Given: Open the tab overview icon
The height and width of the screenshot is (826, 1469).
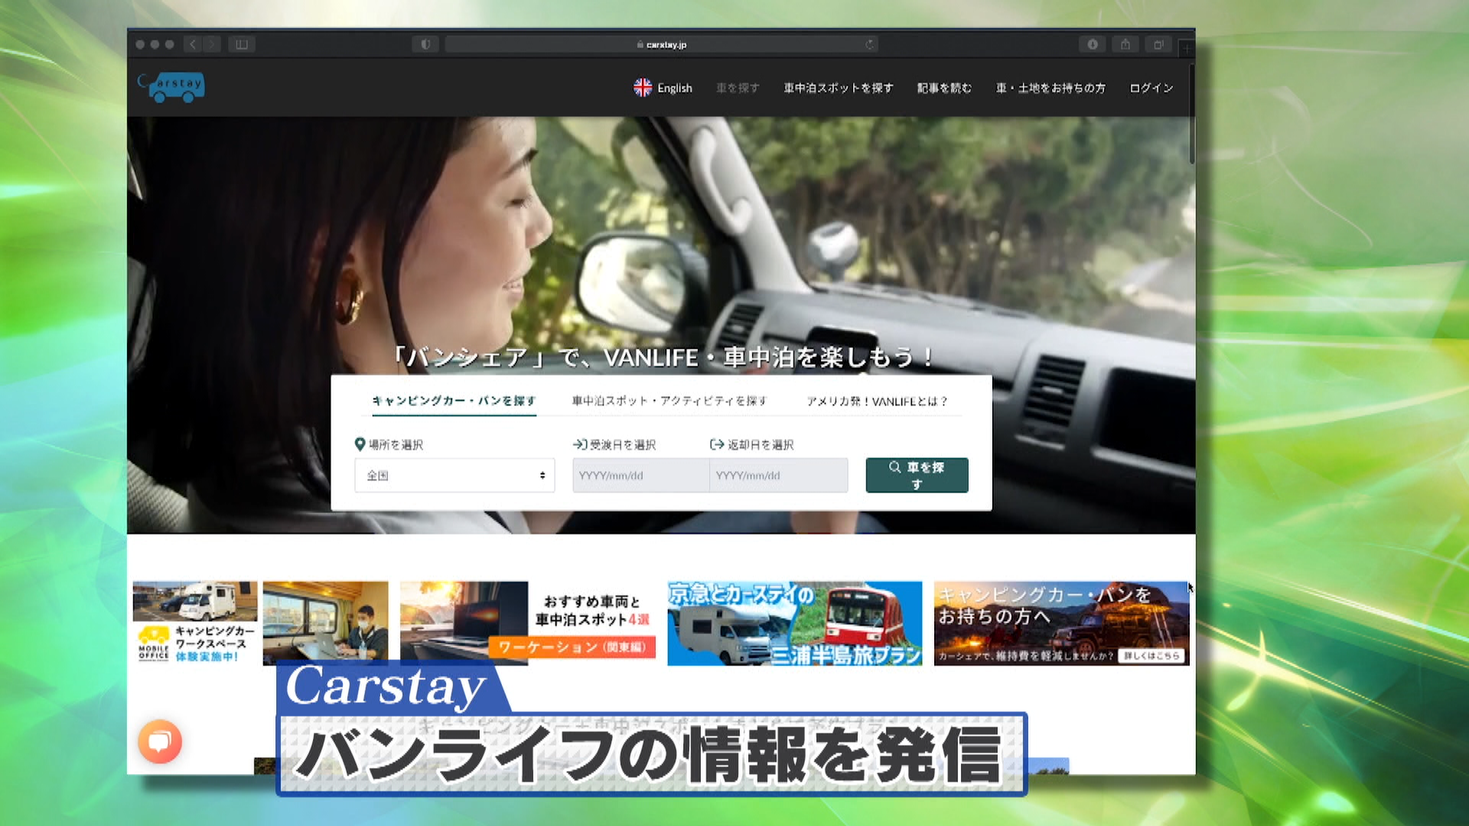Looking at the screenshot, I should pyautogui.click(x=1158, y=44).
